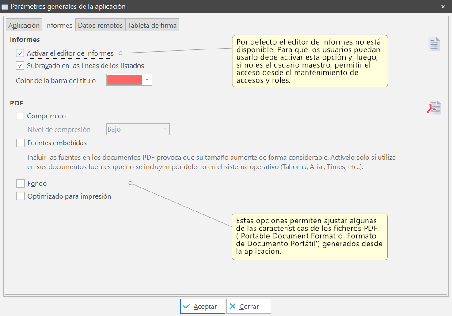Click the window icon in the title bar
Screen dimensions: 452x316
click(5, 7)
